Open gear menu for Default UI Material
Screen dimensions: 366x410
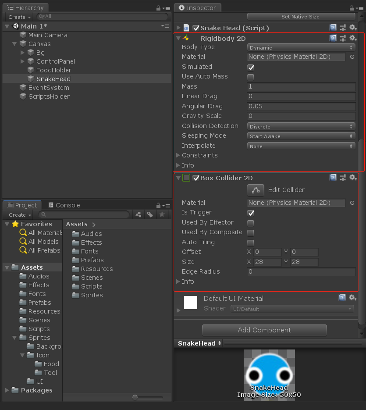point(353,298)
